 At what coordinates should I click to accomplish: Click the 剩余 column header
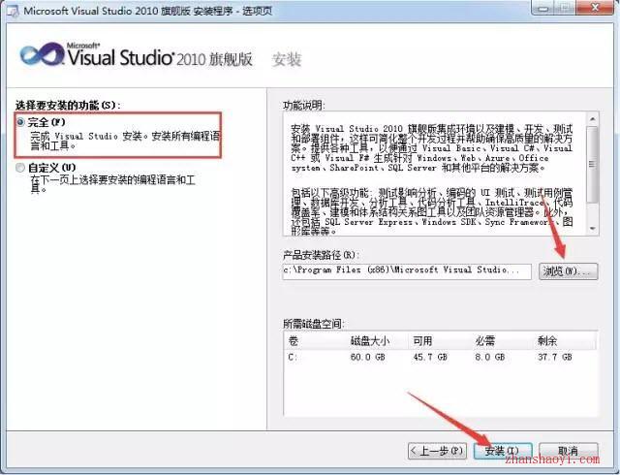(x=565, y=341)
